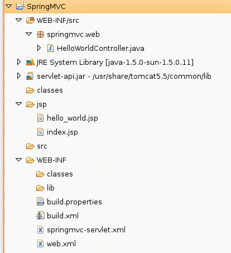This screenshot has height=253, width=231.
Task: Select web.xml file name
Action: point(61,244)
